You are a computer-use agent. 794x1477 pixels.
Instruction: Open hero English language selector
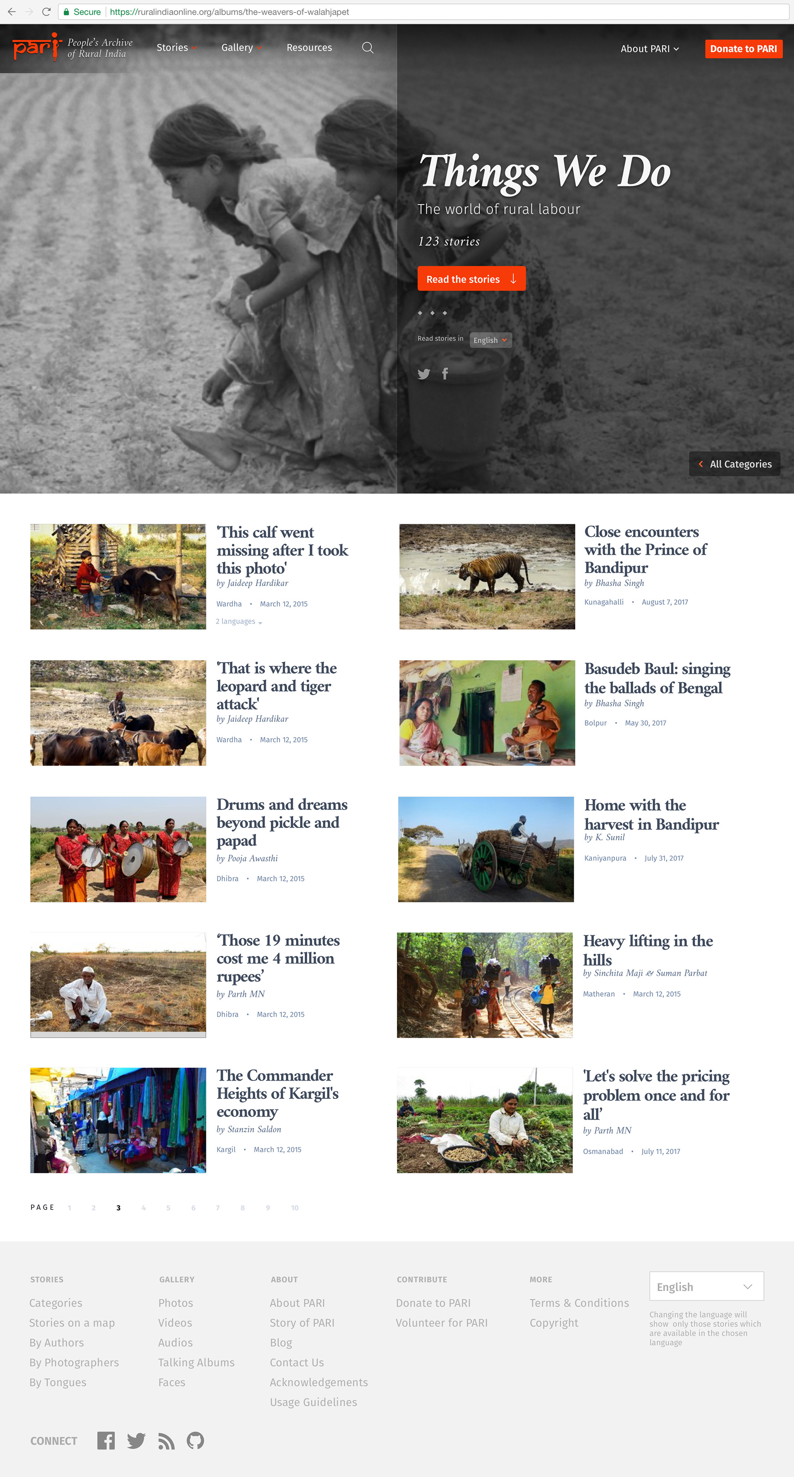click(x=490, y=340)
